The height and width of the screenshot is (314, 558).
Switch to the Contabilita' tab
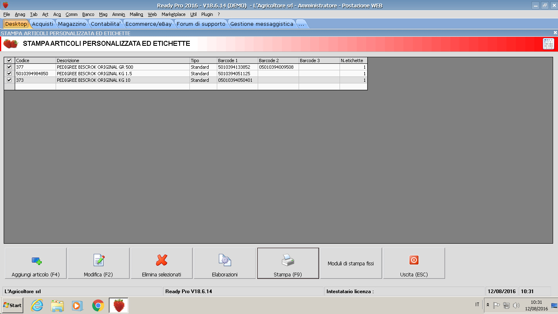click(106, 24)
